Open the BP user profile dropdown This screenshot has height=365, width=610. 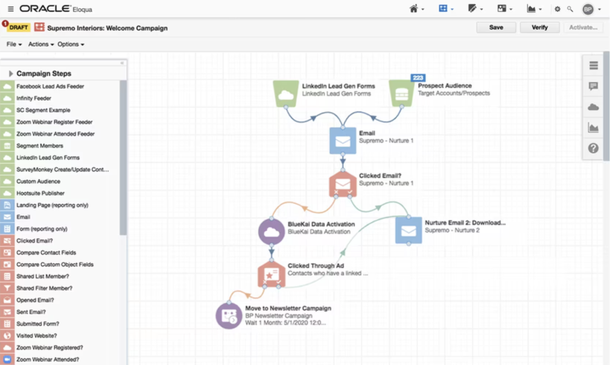tap(591, 9)
